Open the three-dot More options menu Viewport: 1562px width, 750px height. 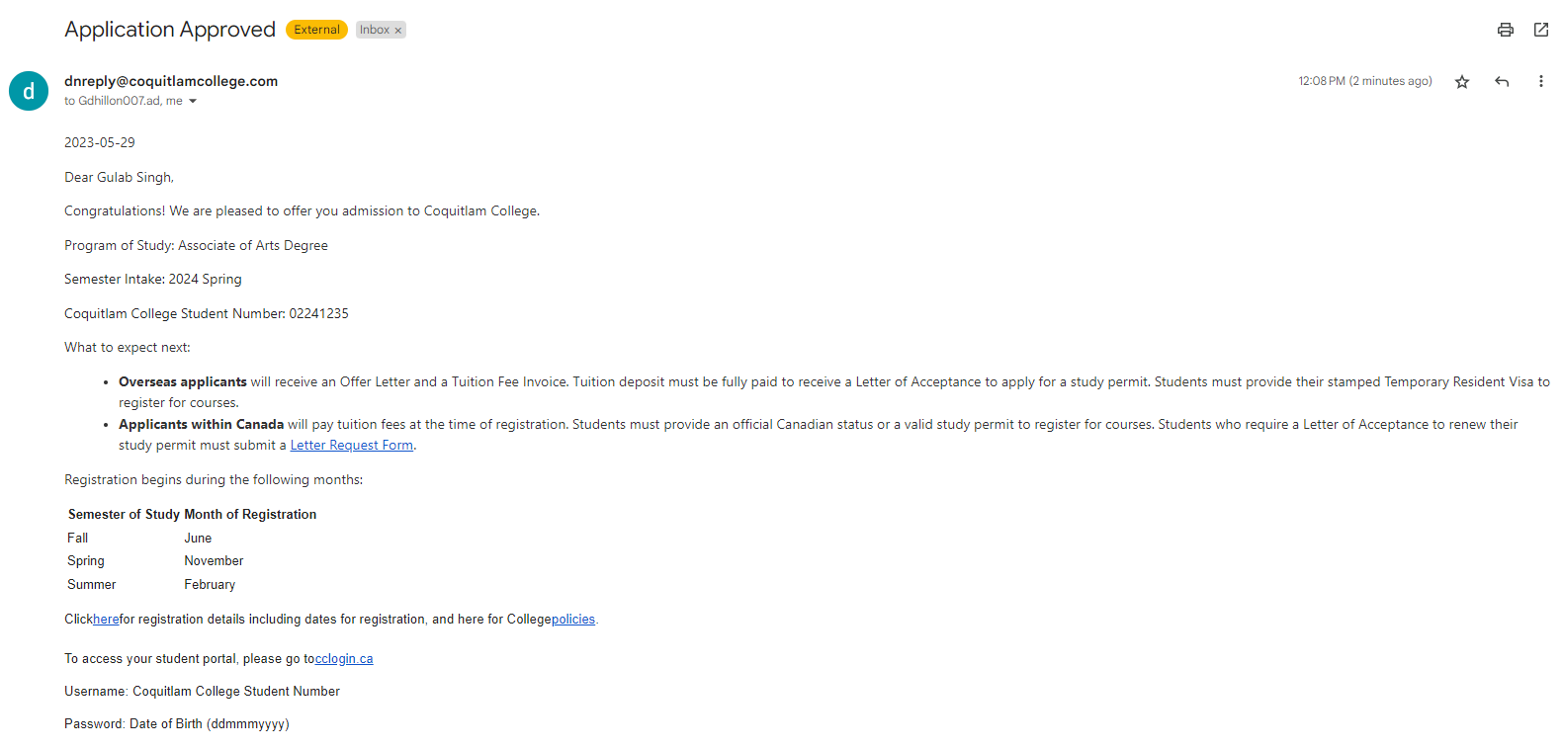(1540, 82)
